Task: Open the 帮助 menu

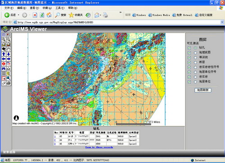Action: point(72,8)
